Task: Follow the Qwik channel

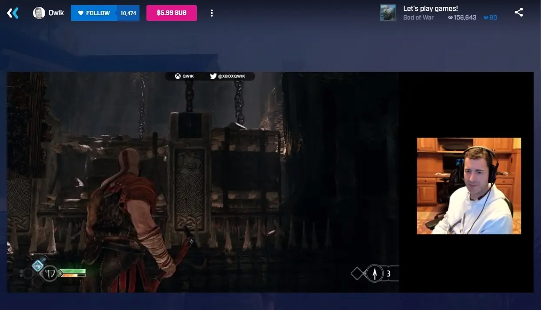Action: pos(93,13)
